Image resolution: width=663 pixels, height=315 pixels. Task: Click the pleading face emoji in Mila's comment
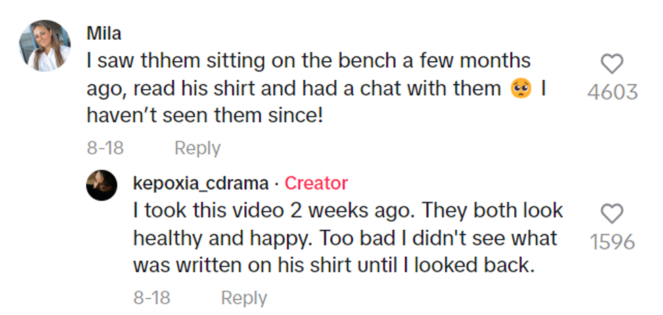[521, 89]
